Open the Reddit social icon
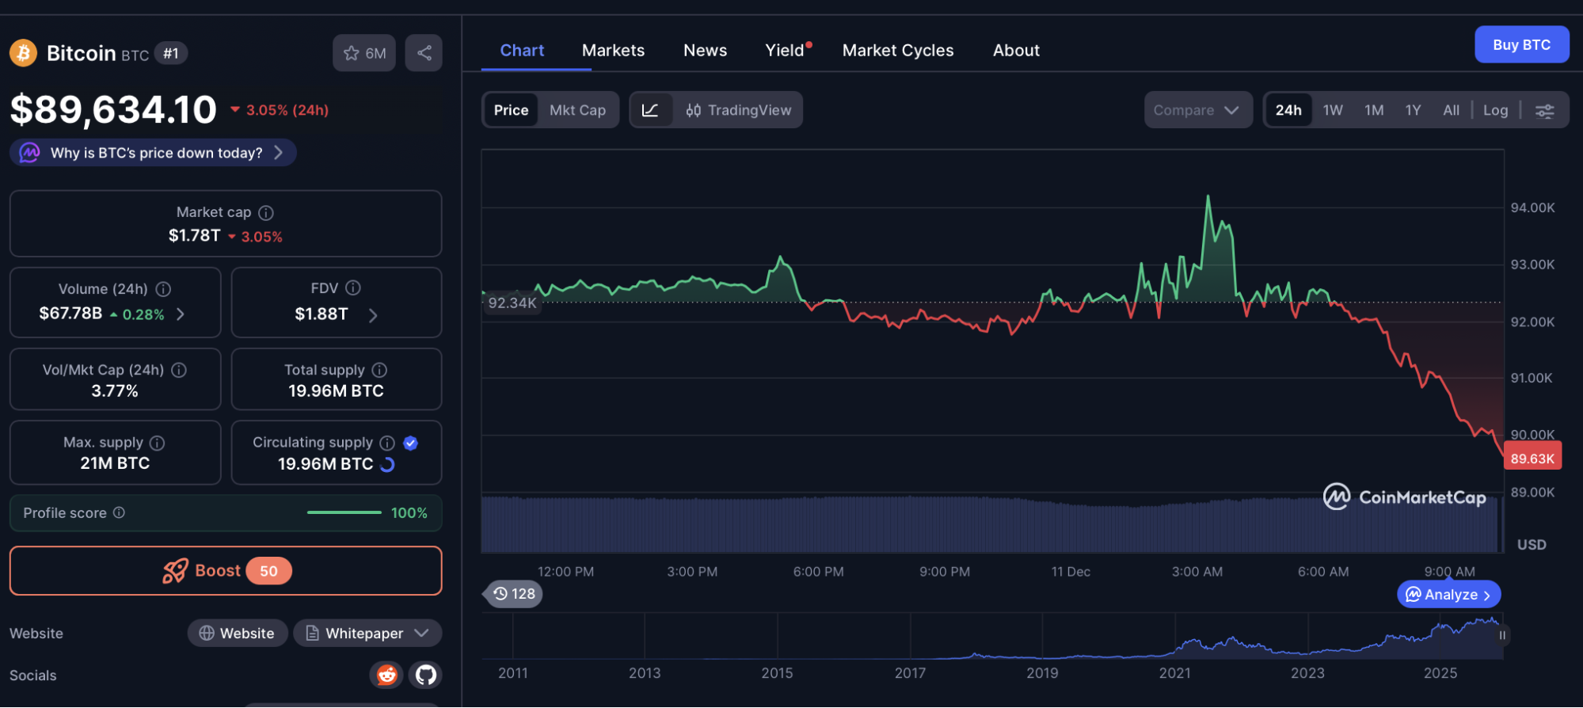This screenshot has height=708, width=1583. [386, 675]
